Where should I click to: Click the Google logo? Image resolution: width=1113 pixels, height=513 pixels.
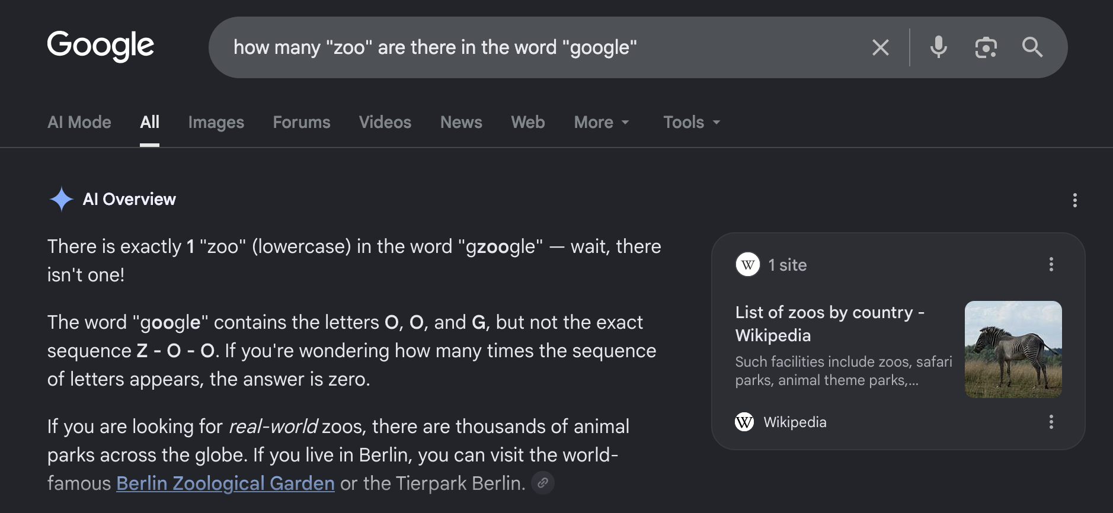(101, 46)
